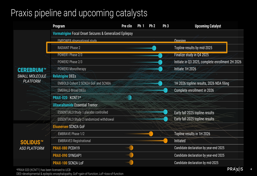
Task: Click the SOLIDUS platform name
Action: point(32,142)
